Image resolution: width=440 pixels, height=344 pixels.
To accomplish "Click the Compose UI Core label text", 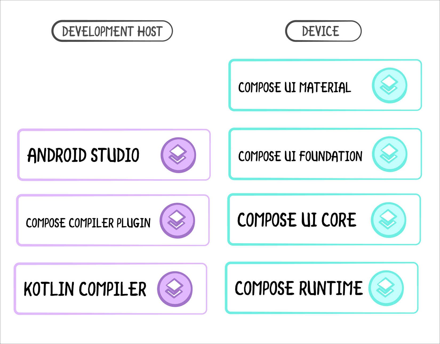I will [x=297, y=220].
